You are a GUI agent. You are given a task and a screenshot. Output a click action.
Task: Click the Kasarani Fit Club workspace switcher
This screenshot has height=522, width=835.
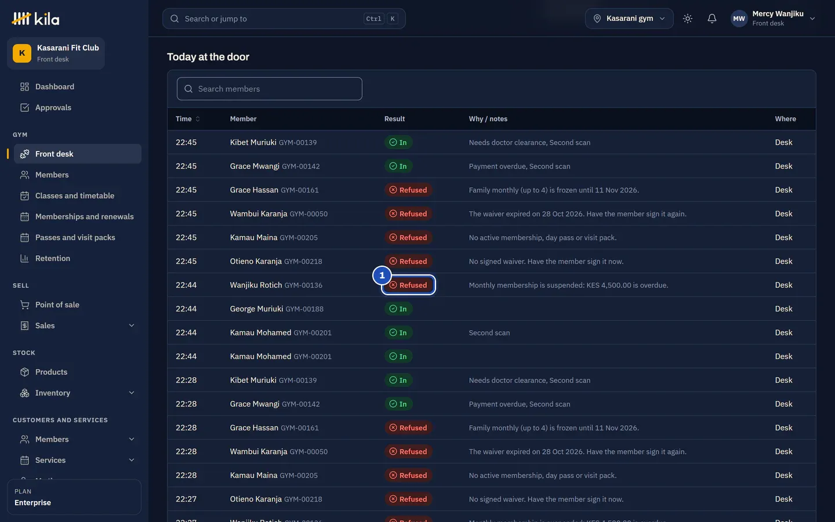(x=56, y=53)
